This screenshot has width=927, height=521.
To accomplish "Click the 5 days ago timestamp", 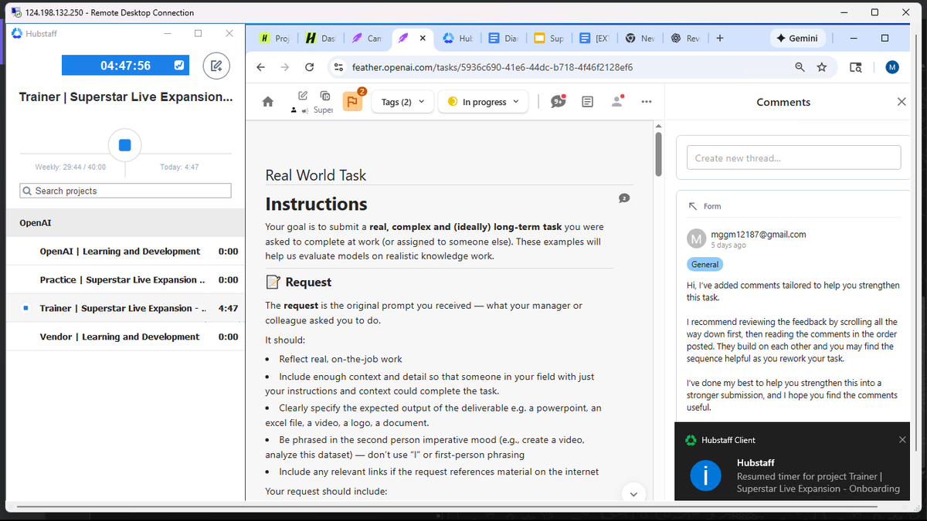I will point(728,245).
